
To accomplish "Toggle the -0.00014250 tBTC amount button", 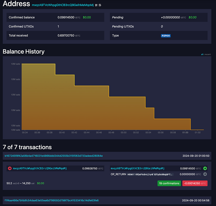I will coord(195,183).
